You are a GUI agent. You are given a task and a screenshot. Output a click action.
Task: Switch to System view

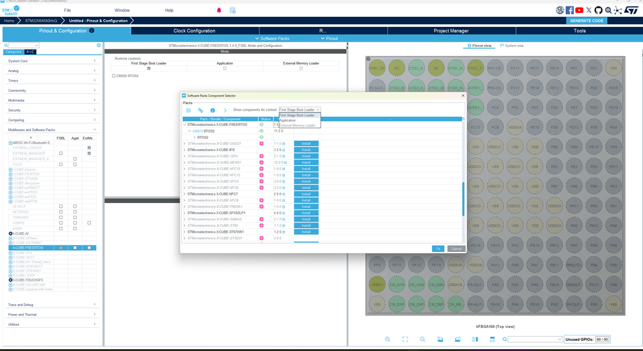coord(512,46)
